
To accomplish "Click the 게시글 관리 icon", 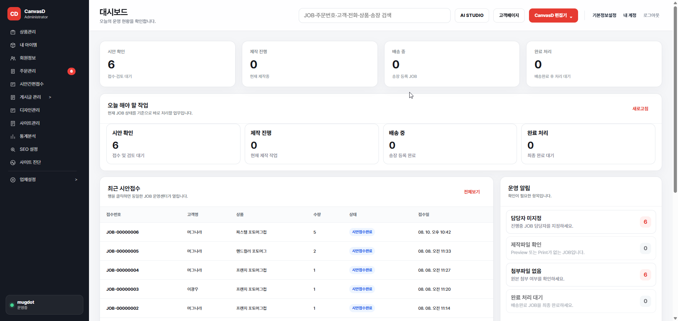I will tap(13, 97).
